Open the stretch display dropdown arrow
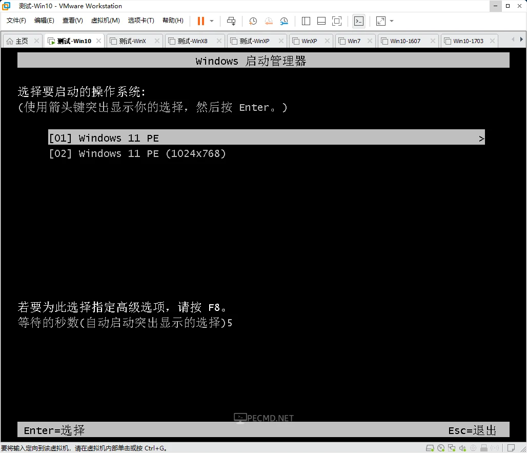 (x=392, y=21)
